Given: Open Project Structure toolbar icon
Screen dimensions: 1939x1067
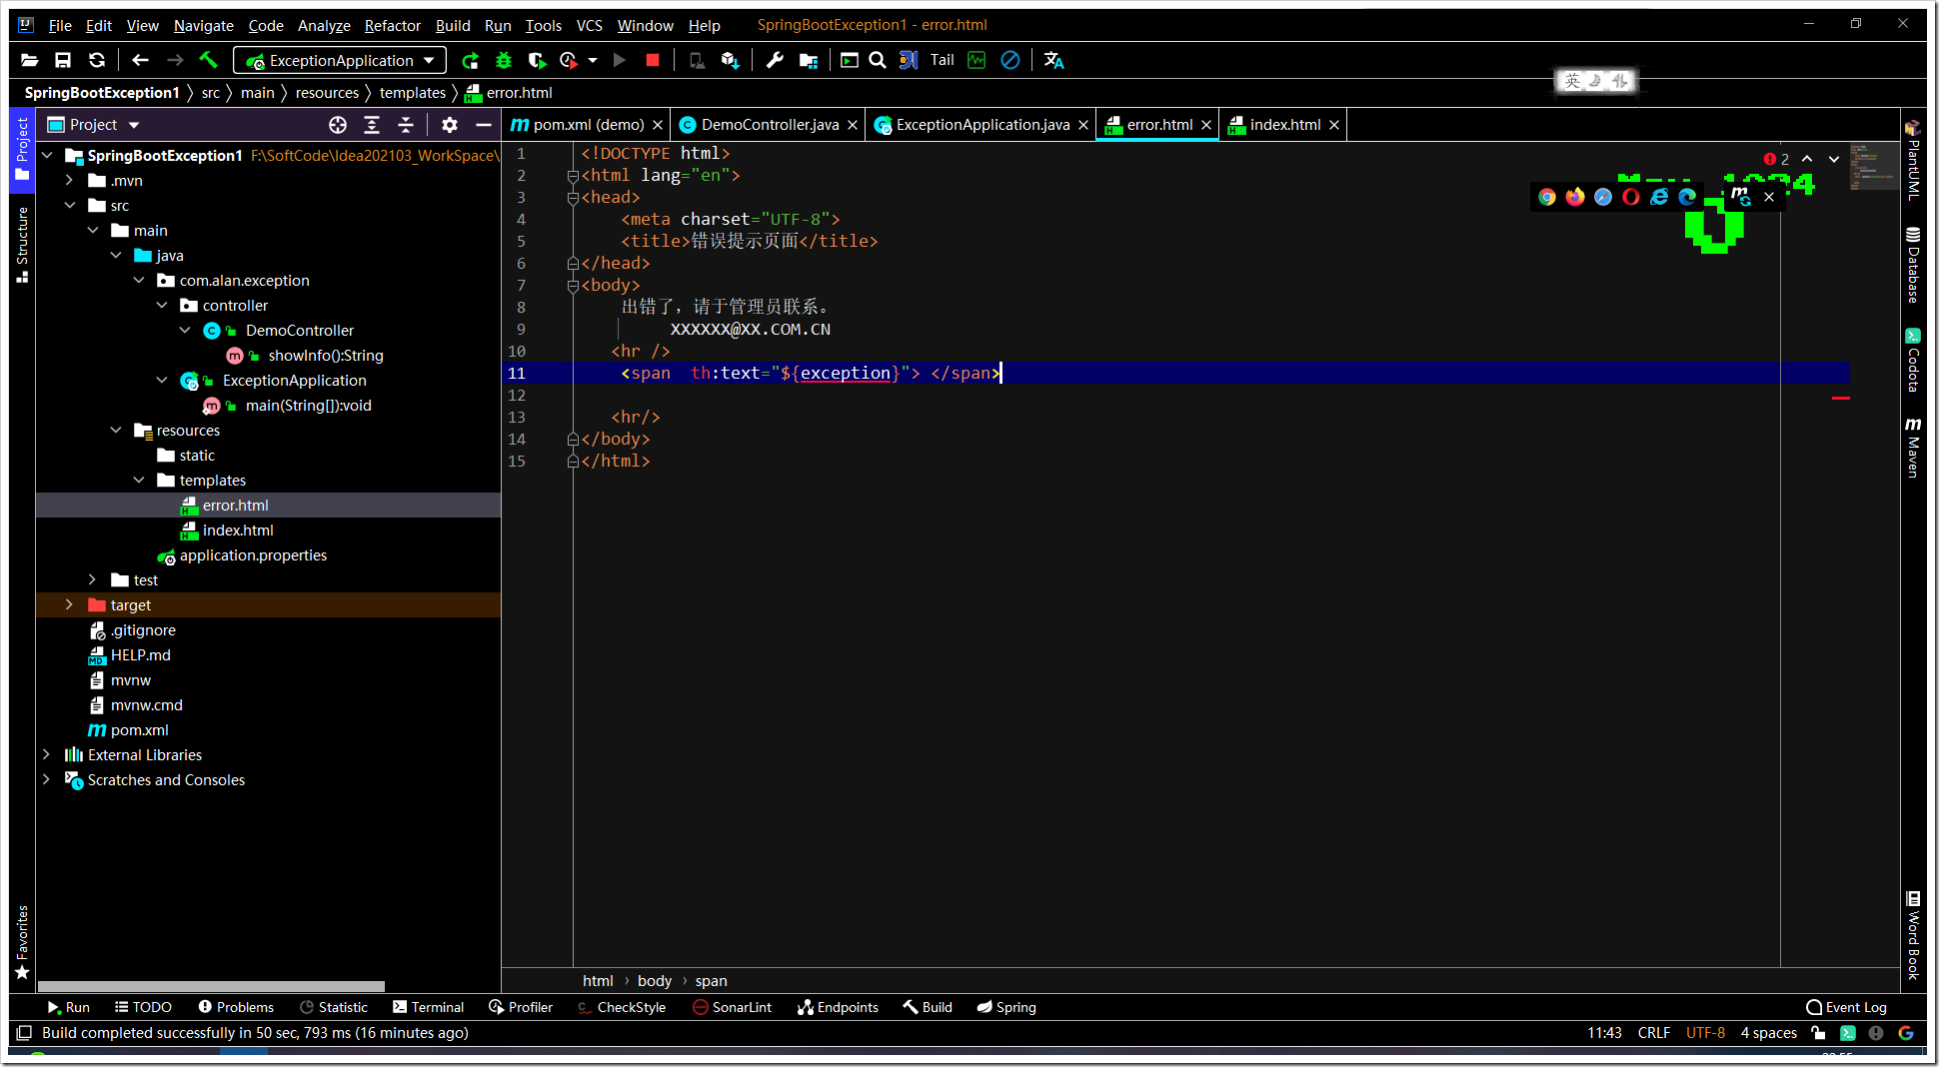Looking at the screenshot, I should 809,60.
